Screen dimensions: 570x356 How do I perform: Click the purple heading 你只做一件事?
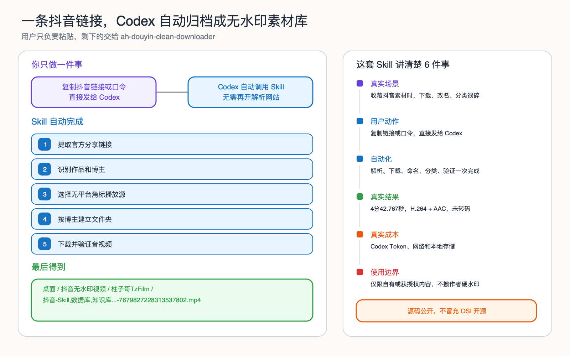(57, 64)
